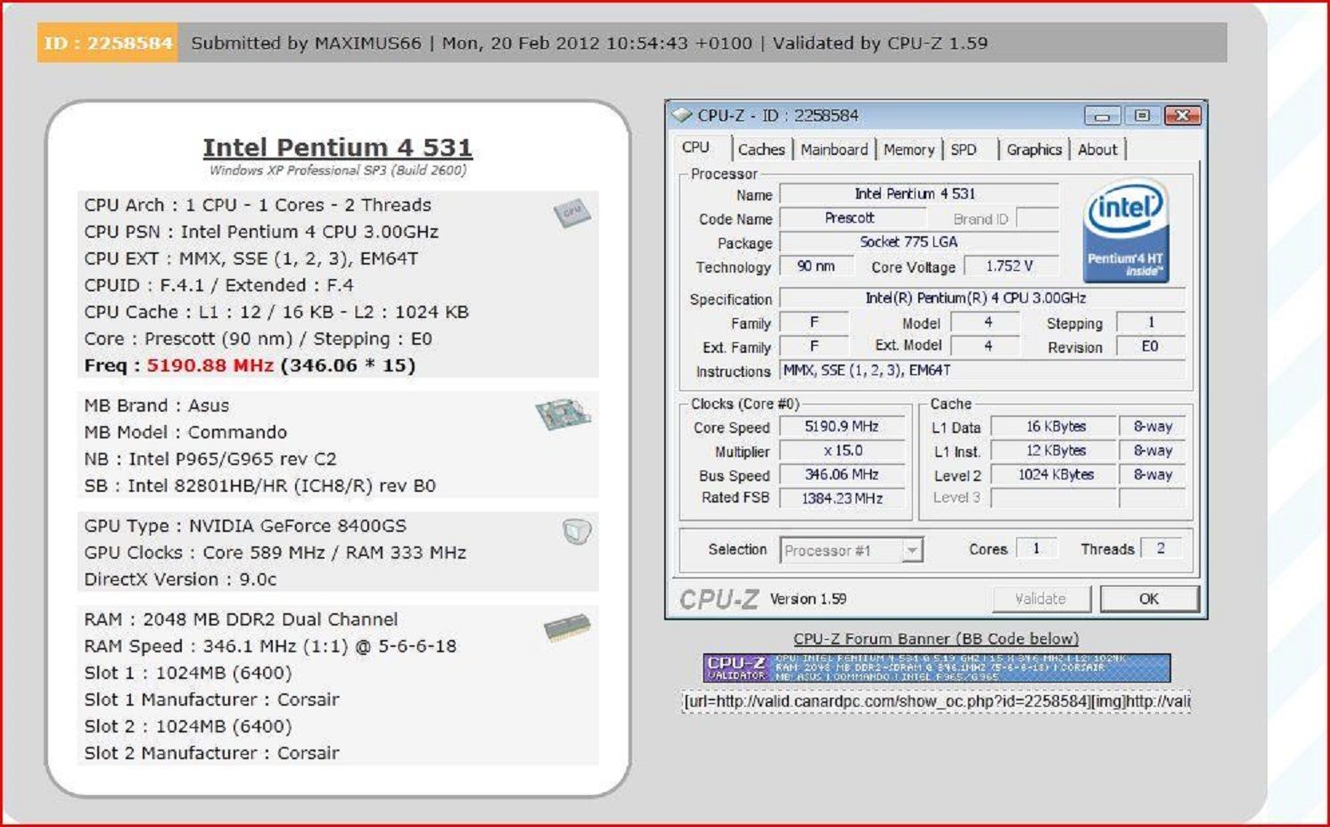Click the ID : 2258584 orange label
1330x827 pixels.
click(108, 43)
